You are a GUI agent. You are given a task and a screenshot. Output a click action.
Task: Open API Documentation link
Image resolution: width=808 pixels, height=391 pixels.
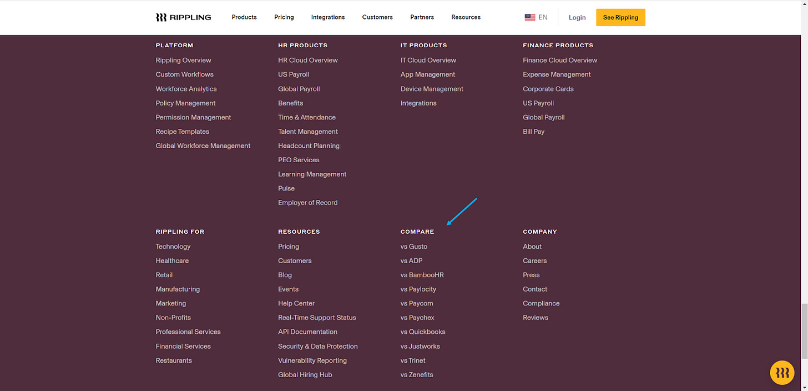(307, 332)
